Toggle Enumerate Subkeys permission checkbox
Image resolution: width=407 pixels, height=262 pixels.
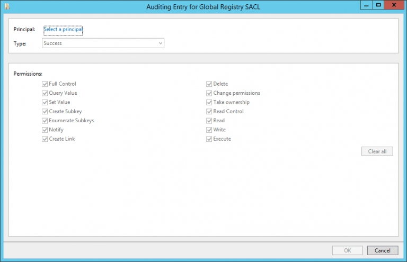(x=45, y=121)
